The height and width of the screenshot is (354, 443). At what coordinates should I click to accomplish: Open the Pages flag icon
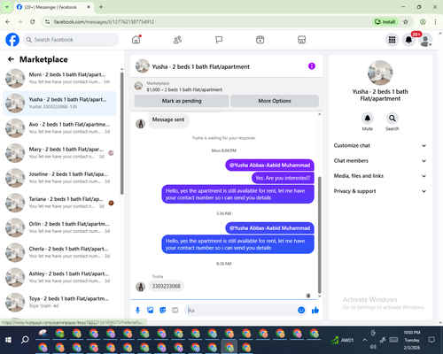click(219, 40)
